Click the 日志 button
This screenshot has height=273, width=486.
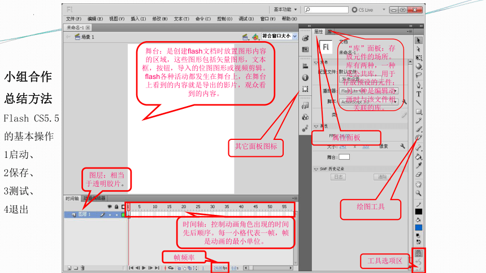pyautogui.click(x=338, y=177)
